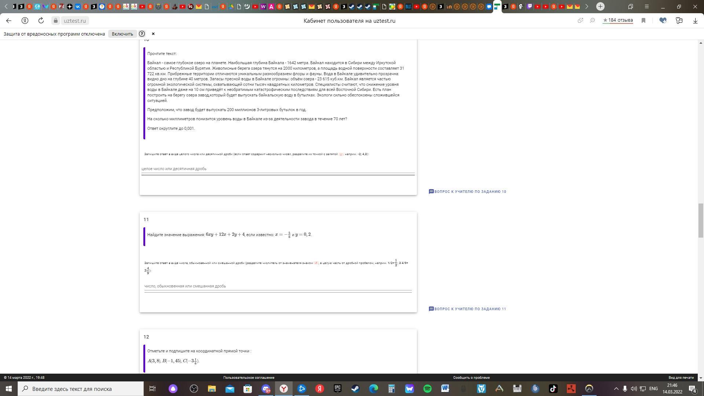Screen dimensions: 704x396
Task: Click the new tab plus button
Action: click(x=600, y=6)
